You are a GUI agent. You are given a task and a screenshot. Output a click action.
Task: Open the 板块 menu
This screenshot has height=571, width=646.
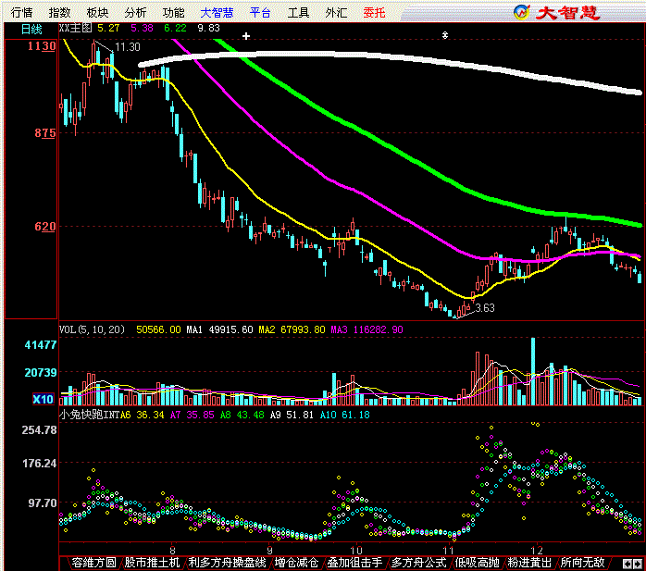[x=98, y=12]
